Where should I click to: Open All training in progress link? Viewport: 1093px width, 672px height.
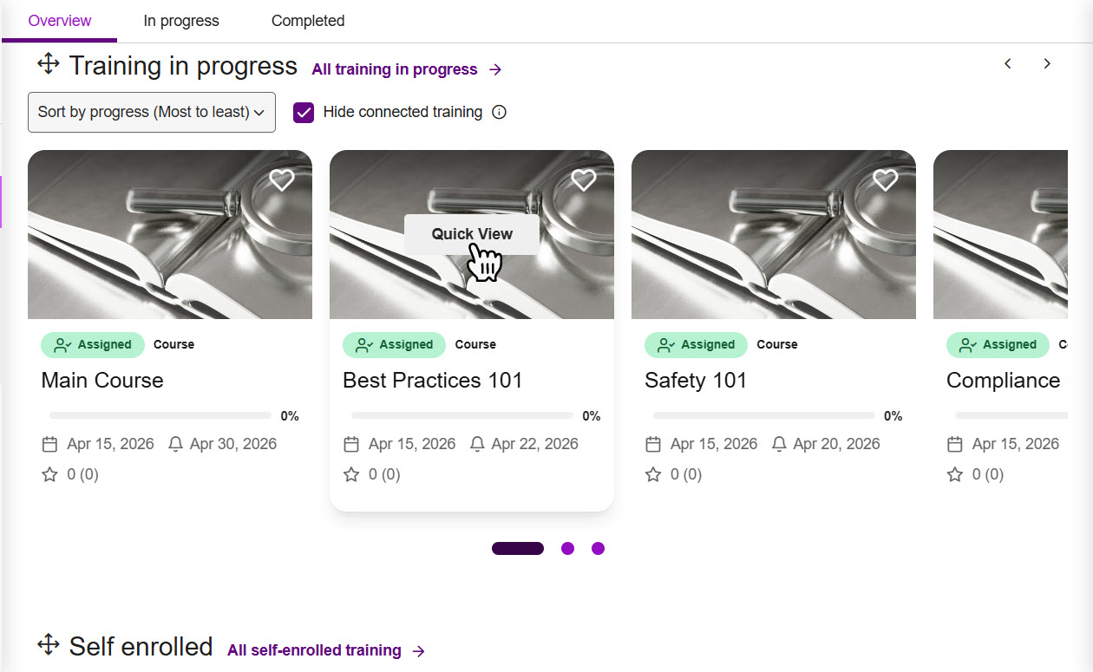[407, 69]
